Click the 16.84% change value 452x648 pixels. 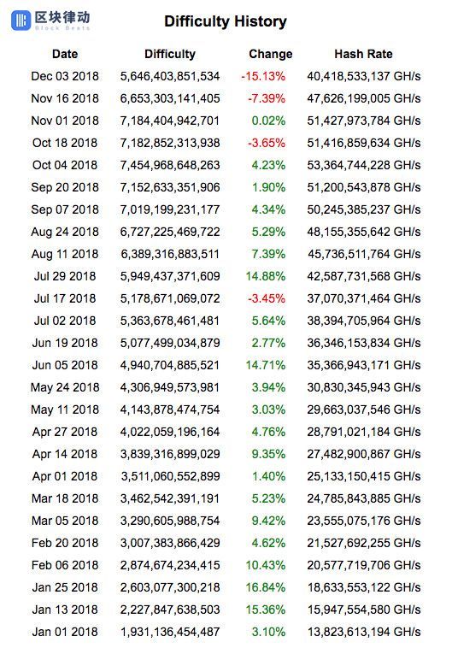266,587
